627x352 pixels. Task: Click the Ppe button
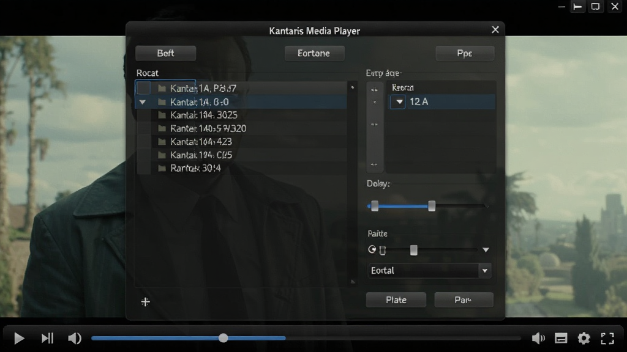click(x=465, y=53)
